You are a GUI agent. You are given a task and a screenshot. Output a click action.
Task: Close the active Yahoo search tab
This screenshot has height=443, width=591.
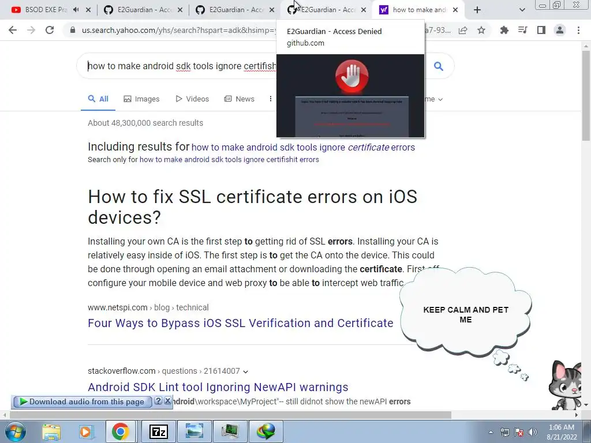455,10
